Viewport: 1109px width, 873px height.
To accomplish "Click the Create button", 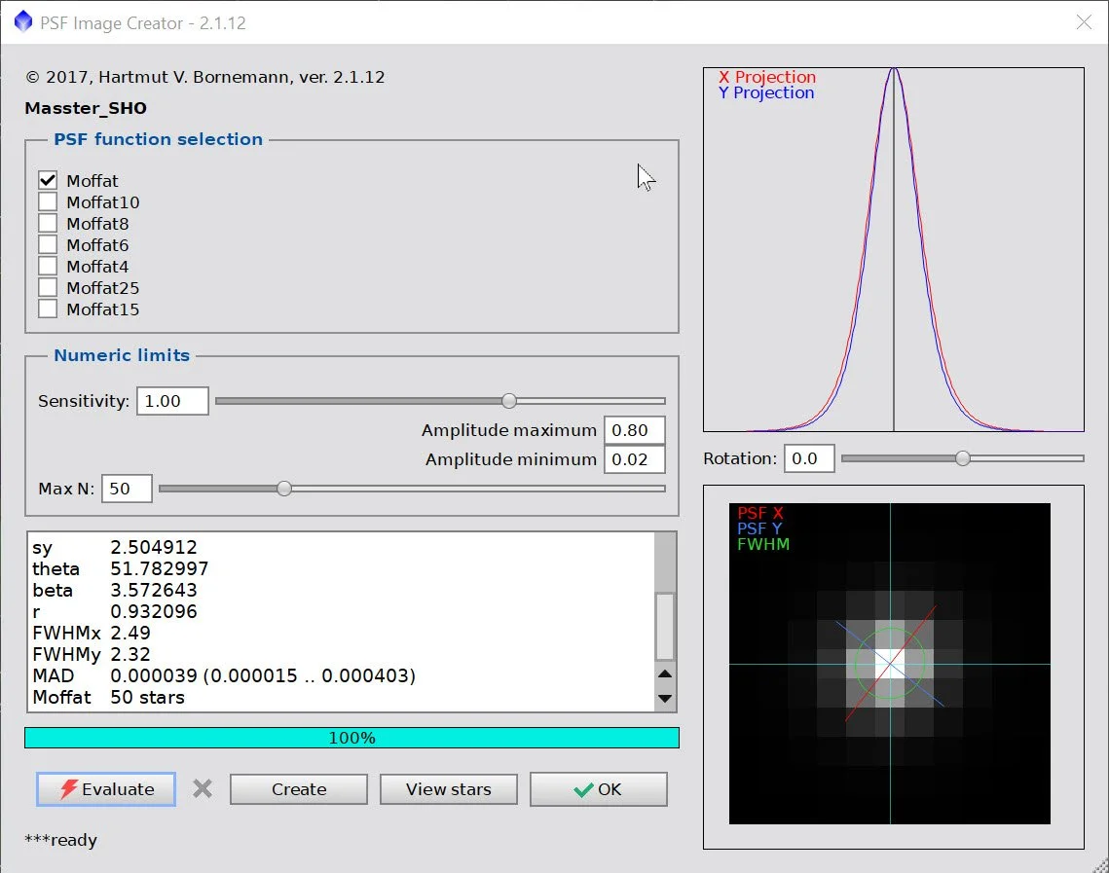I will (x=299, y=789).
